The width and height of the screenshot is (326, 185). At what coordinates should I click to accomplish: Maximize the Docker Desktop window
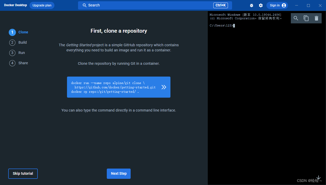tap(309, 5)
